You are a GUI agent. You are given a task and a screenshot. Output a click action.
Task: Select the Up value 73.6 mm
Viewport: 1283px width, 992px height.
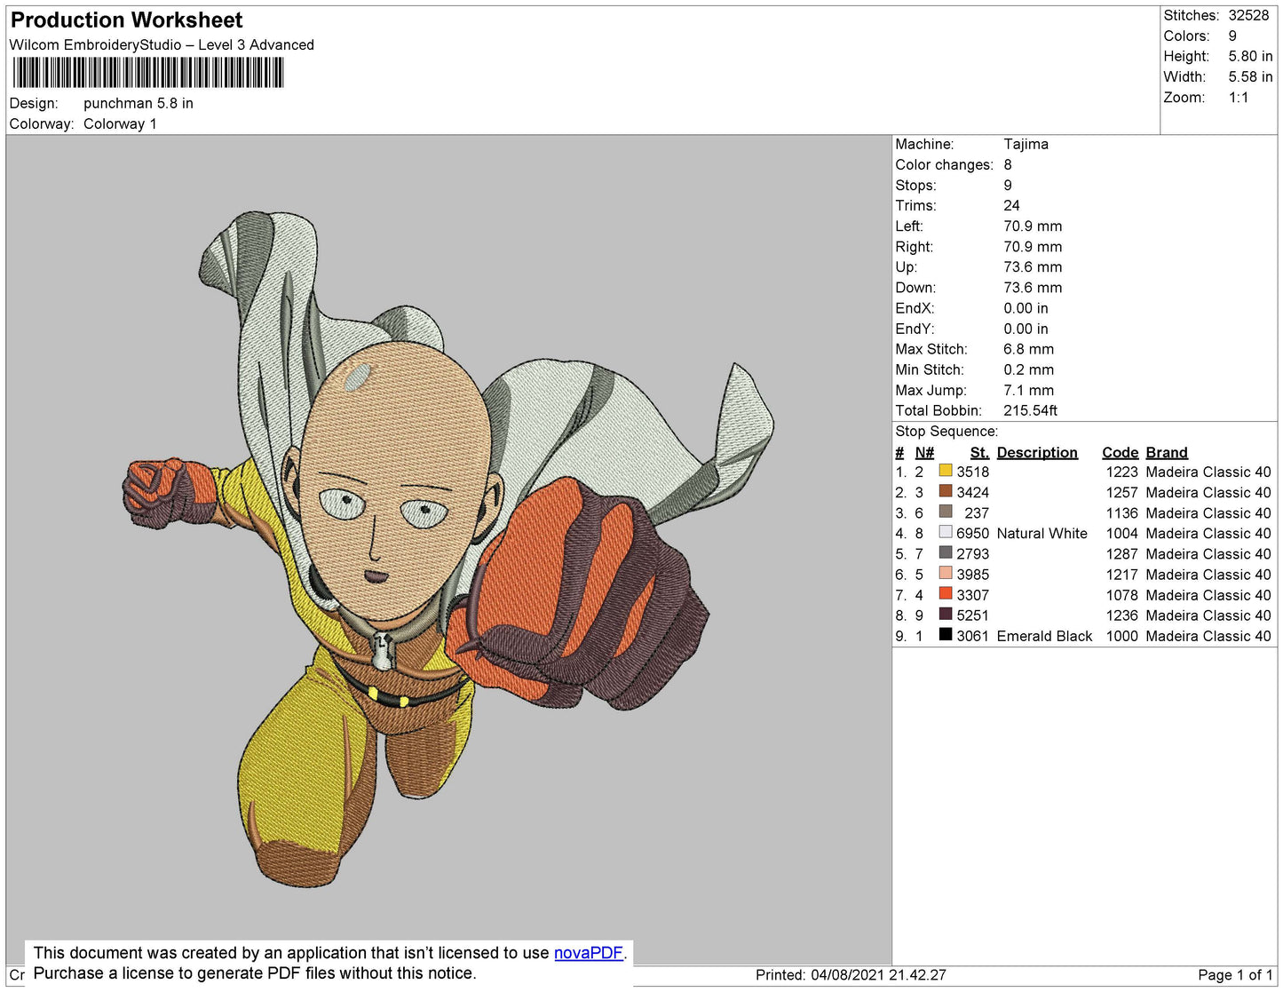[x=1033, y=267]
